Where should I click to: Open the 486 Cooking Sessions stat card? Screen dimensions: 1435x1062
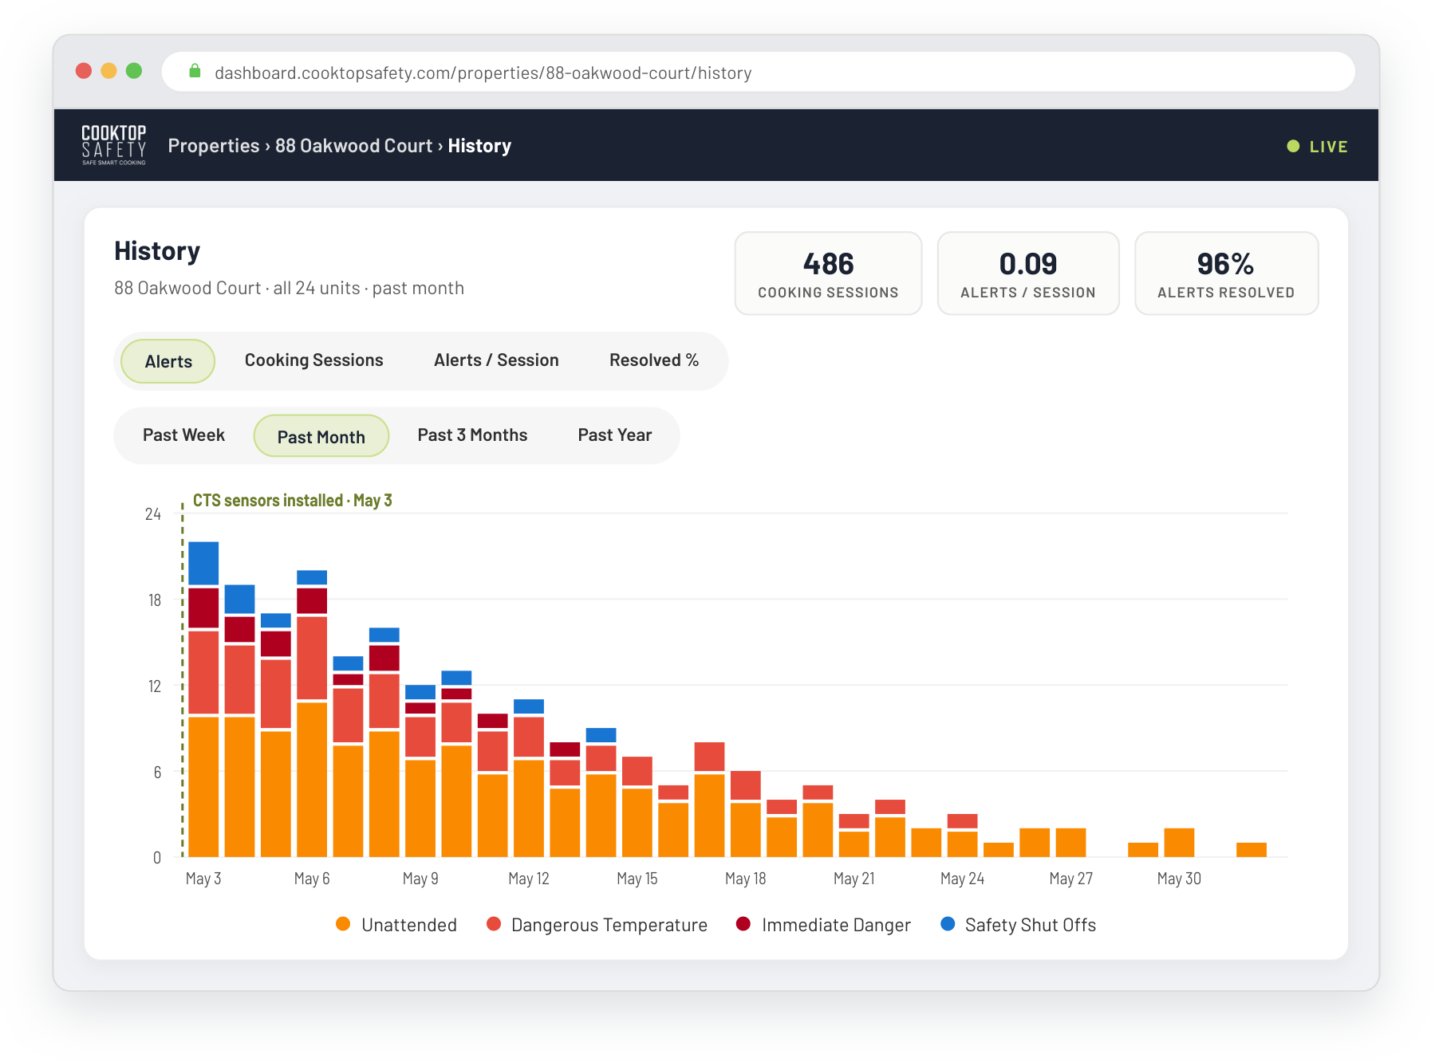point(828,273)
